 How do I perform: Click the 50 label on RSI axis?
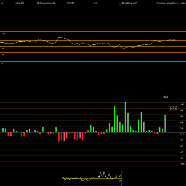pos(3,49)
